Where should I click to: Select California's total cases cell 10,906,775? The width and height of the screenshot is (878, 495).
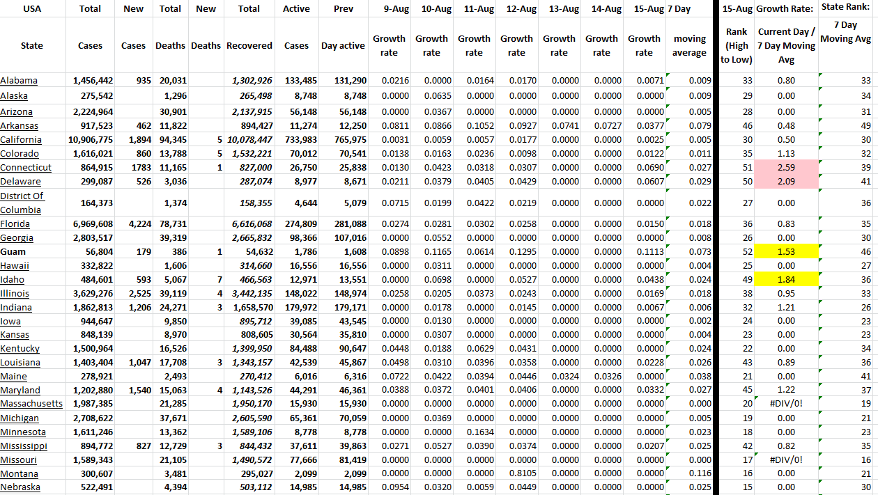coord(90,140)
